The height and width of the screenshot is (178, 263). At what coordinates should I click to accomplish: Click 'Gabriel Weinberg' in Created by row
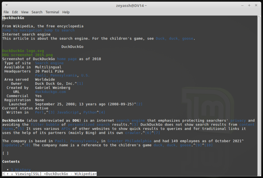(53, 88)
